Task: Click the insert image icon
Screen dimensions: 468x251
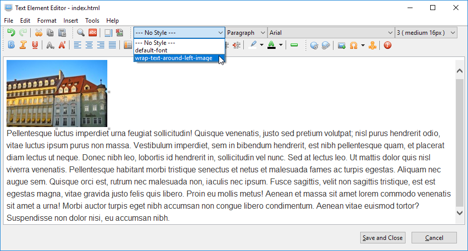Action: pyautogui.click(x=342, y=45)
